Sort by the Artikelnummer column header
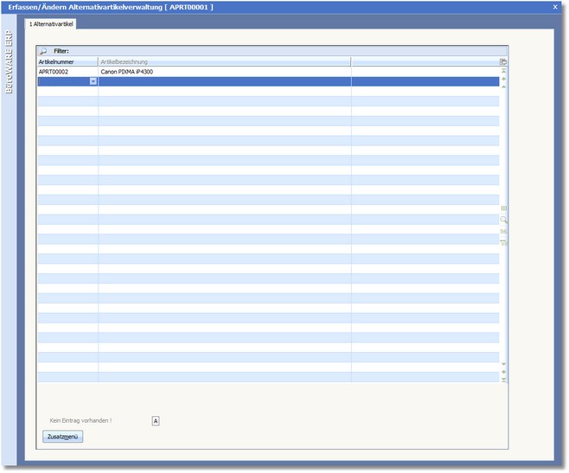 [x=67, y=62]
